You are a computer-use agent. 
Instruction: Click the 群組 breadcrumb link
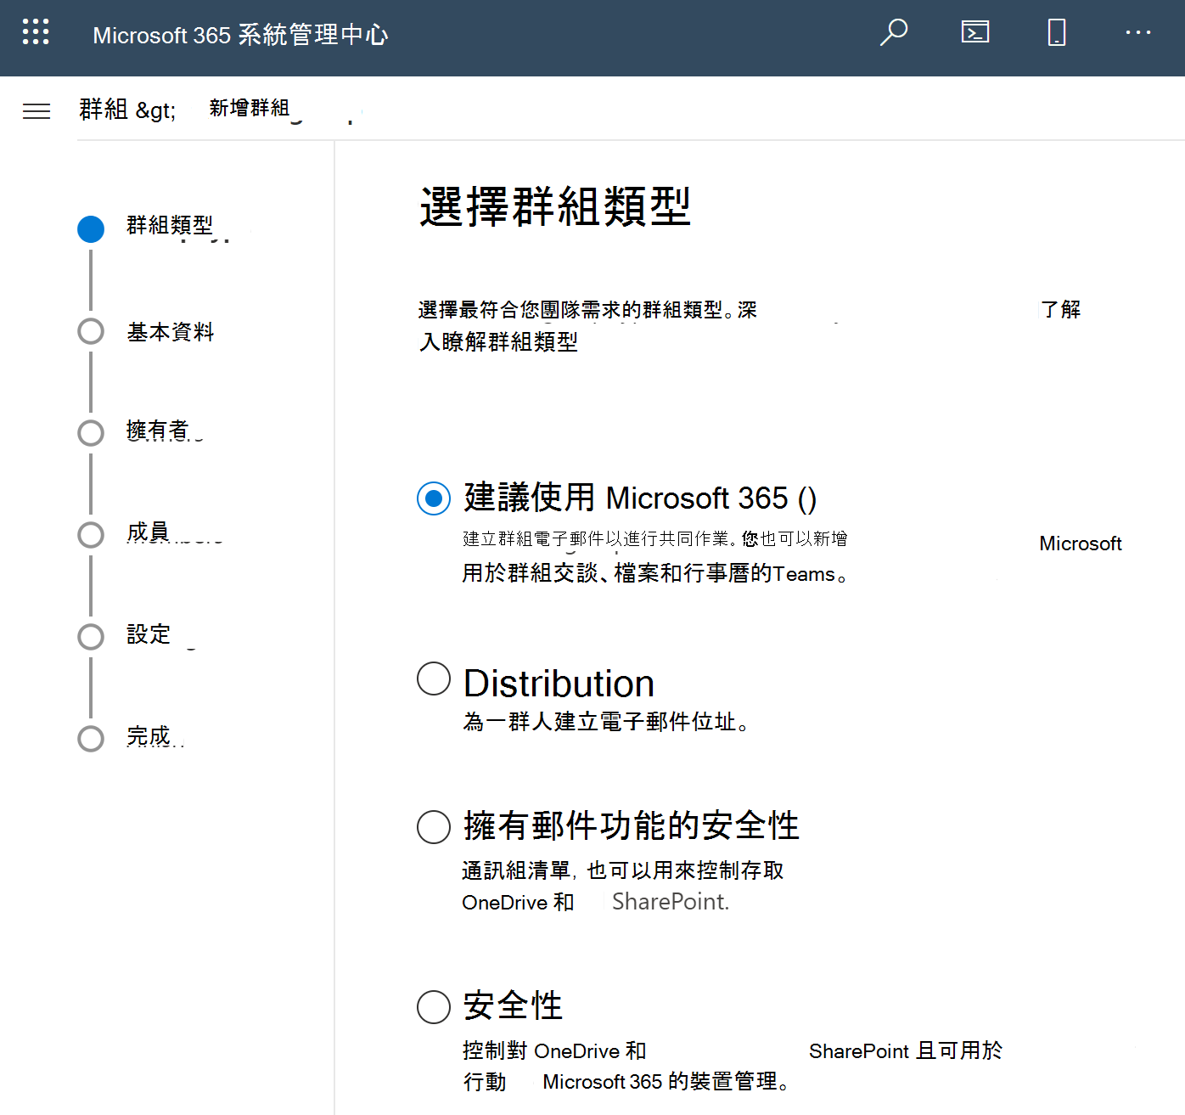[x=103, y=110]
